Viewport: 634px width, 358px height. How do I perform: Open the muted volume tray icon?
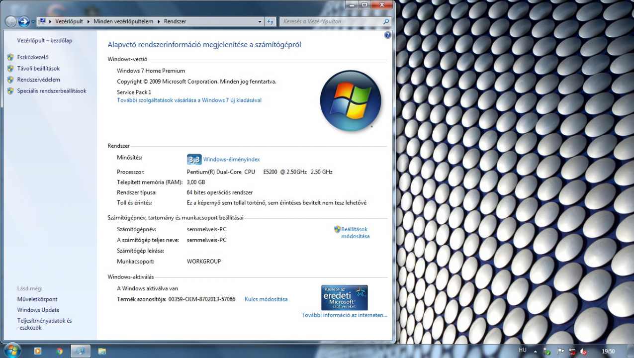[583, 352]
